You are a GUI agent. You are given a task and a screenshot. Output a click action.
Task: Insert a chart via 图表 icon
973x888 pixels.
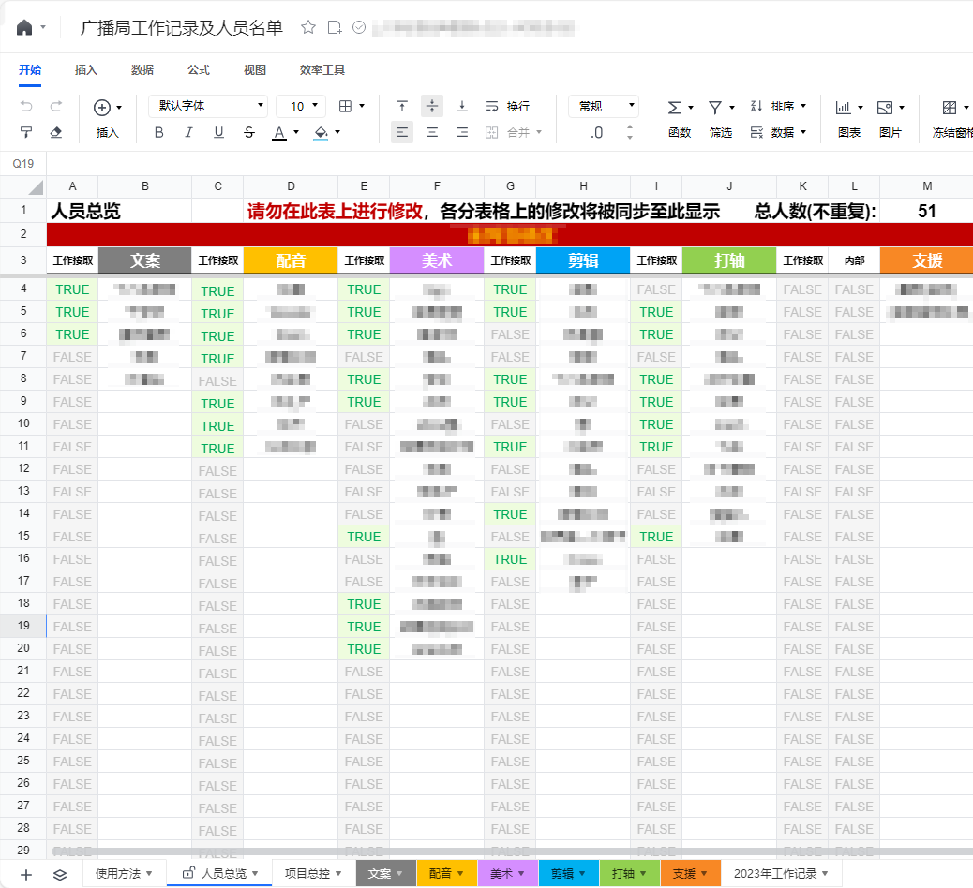click(844, 107)
